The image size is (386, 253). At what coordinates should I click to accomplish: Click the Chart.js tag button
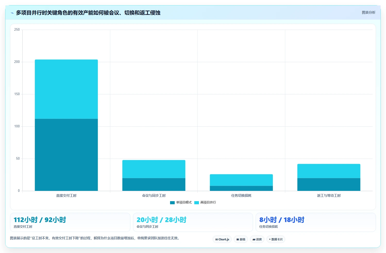click(222, 239)
